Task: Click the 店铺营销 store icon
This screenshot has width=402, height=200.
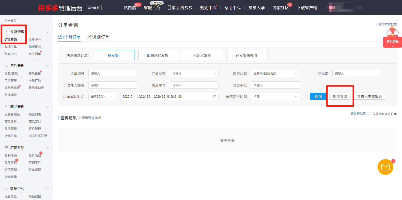Action: tap(7, 147)
